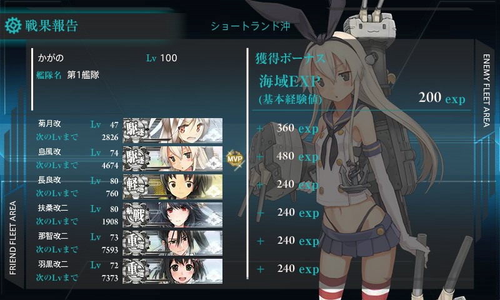Image resolution: width=500 pixels, height=300 pixels.
Task: Open the FRIEND FLEET AREA side tab
Action: coord(12,238)
